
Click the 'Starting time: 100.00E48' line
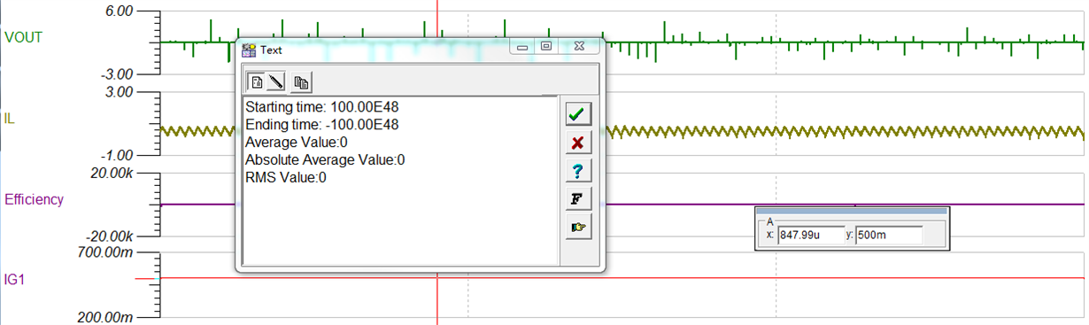click(321, 107)
